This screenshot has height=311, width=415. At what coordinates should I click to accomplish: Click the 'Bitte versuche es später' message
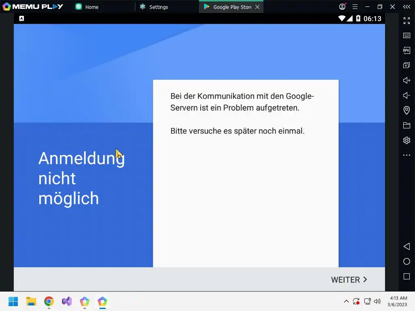click(237, 131)
